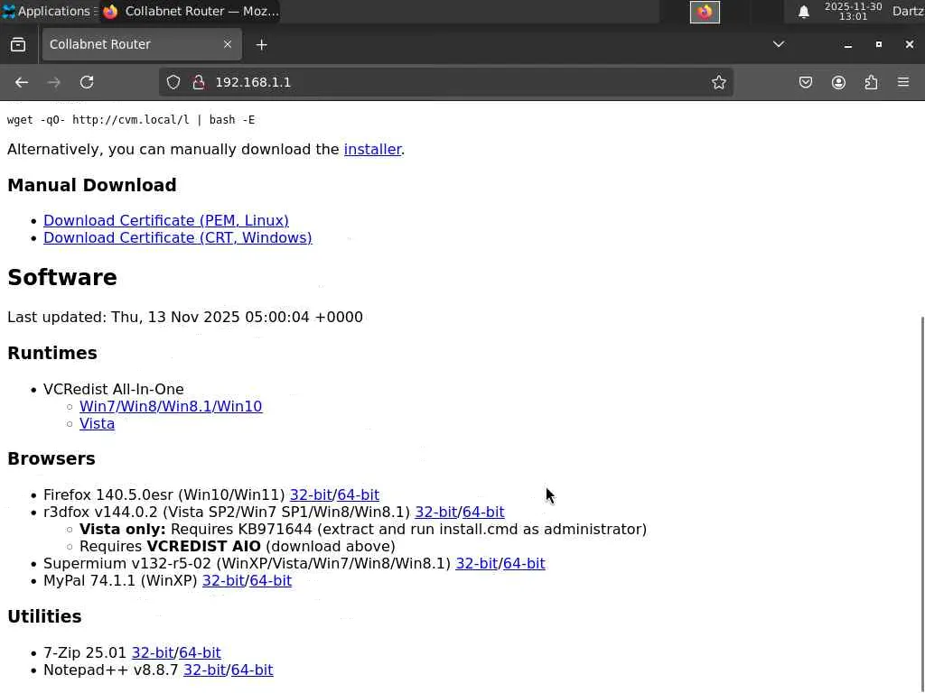Click the panel date and time
This screenshot has width=925, height=693.
853,11
